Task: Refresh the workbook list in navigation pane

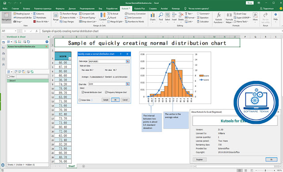Action: click(x=28, y=42)
